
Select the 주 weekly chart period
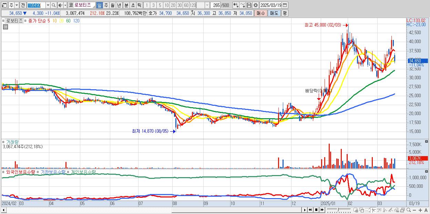[106, 6]
